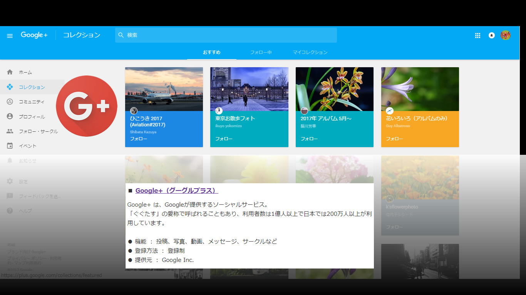Click the Home icon in sidebar
Viewport: 526px width, 295px height.
pos(10,72)
